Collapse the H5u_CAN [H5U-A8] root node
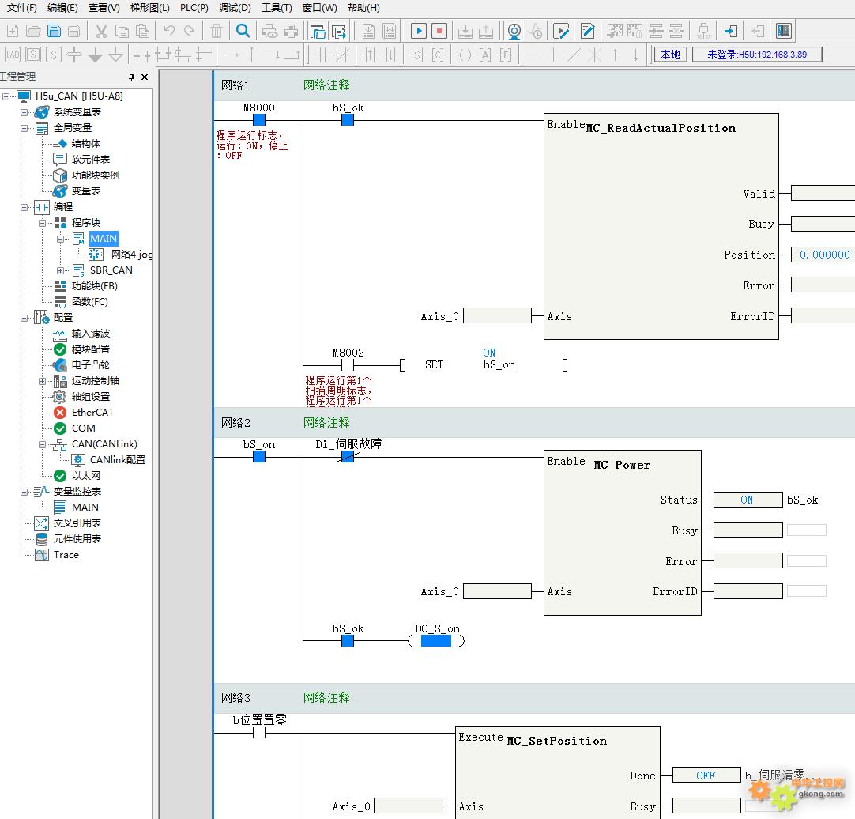The height and width of the screenshot is (819, 855). click(6, 96)
